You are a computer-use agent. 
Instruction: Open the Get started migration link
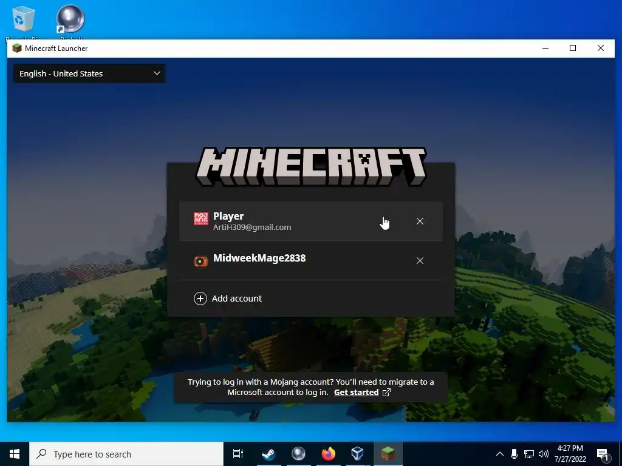pos(356,393)
